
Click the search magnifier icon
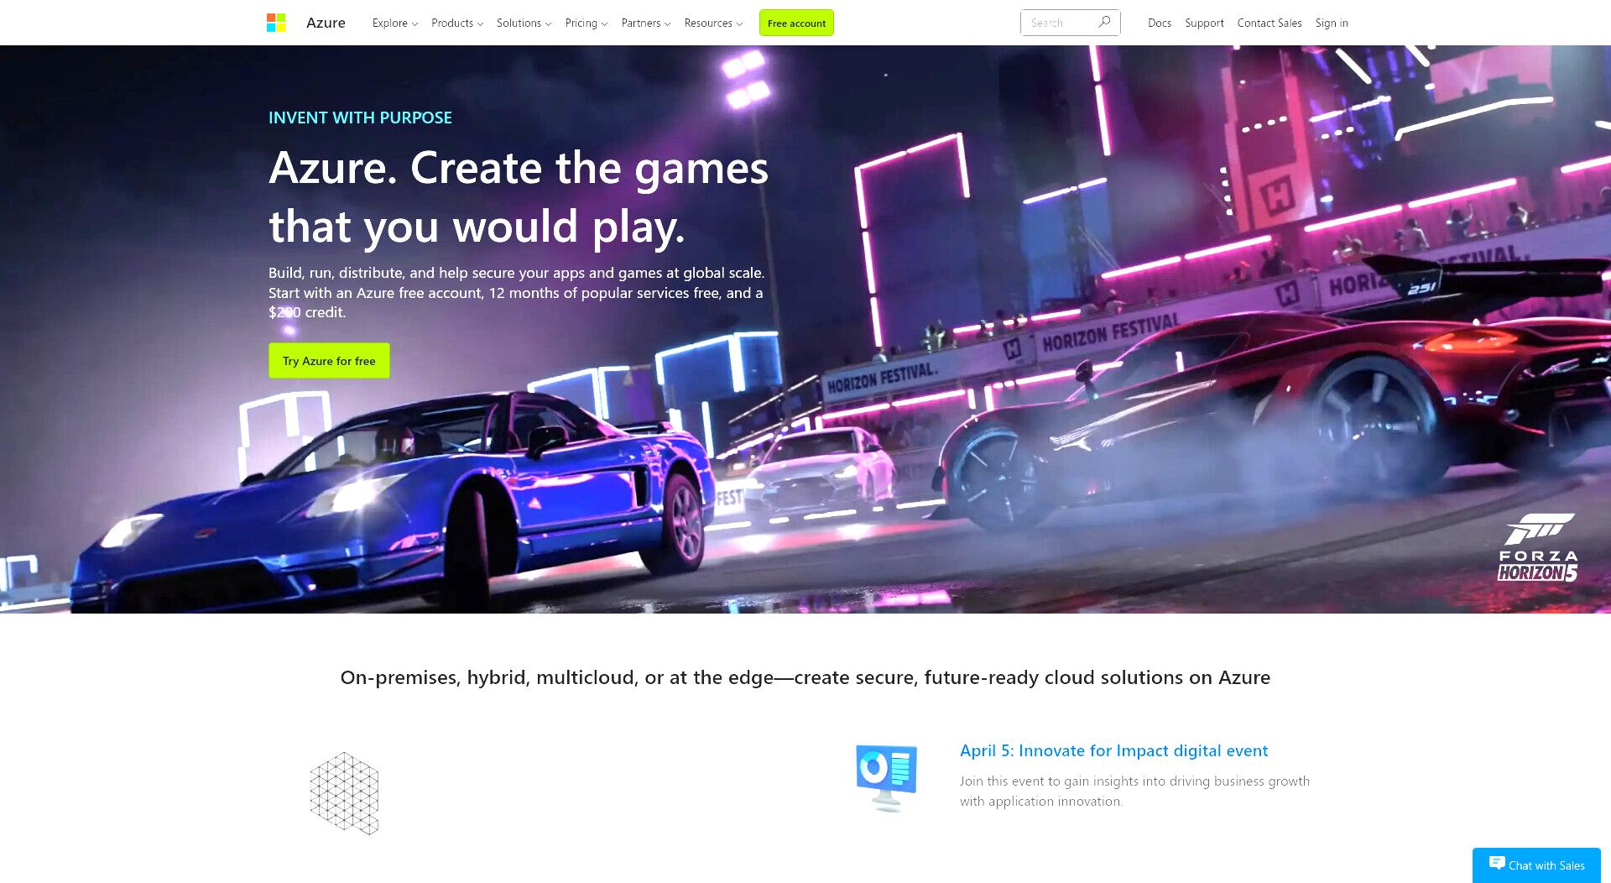point(1104,23)
